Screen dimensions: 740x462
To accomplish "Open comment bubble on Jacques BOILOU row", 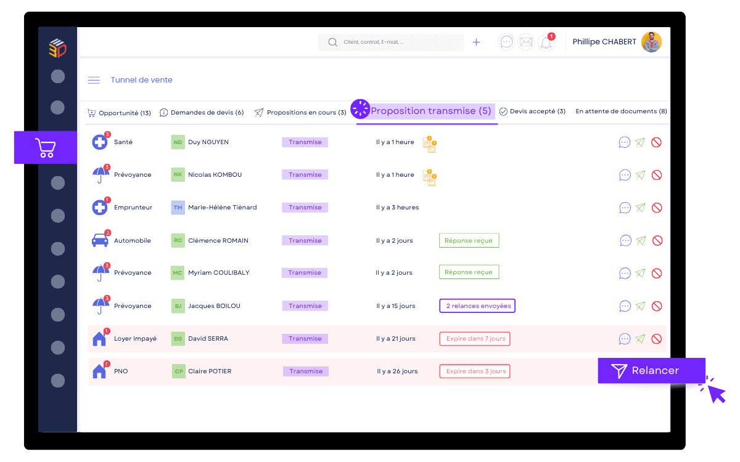I will click(x=625, y=306).
